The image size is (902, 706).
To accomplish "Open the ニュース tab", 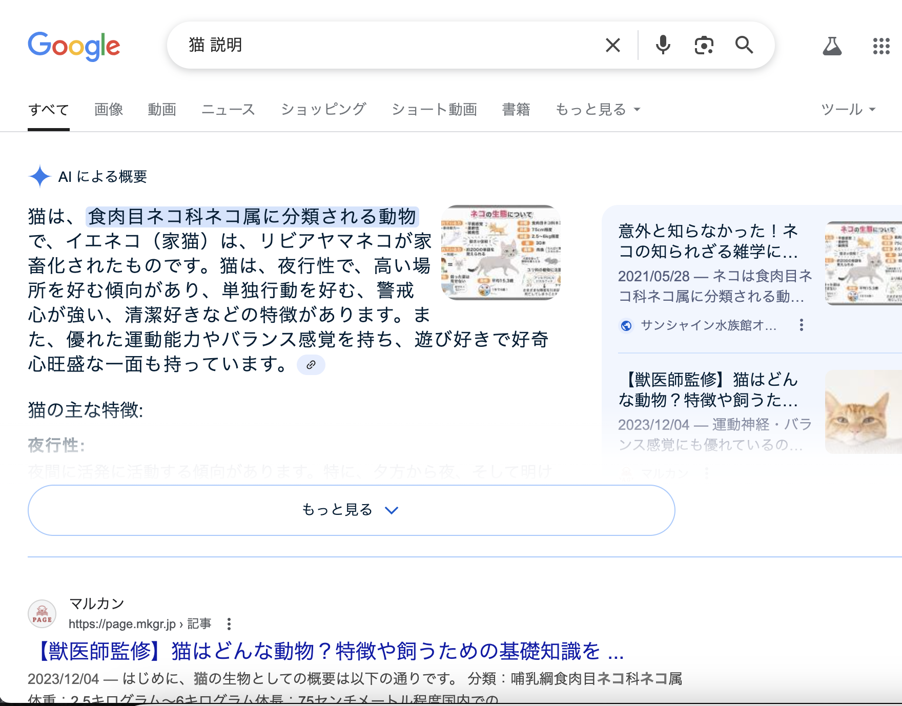I will point(228,109).
